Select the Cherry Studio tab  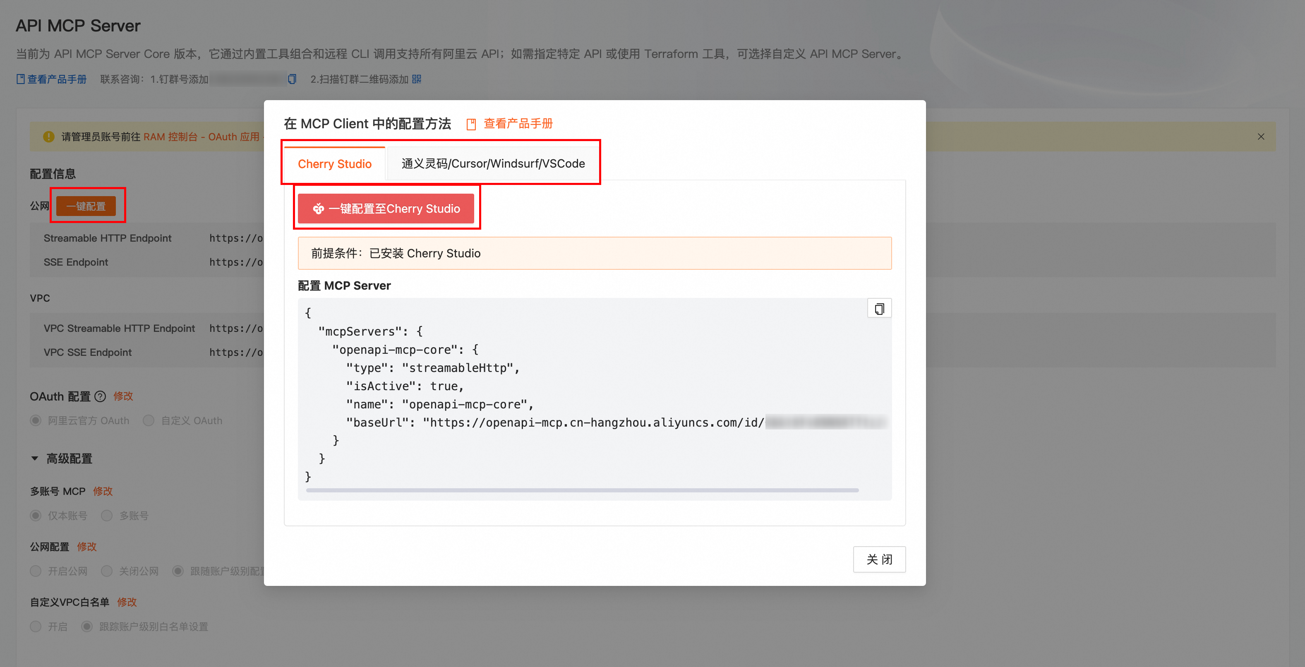tap(334, 163)
